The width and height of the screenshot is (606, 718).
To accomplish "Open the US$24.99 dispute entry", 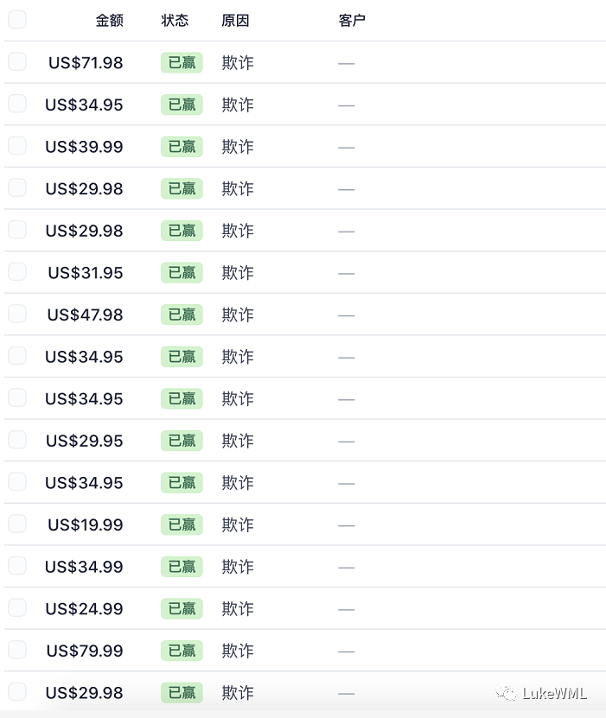I will coord(84,609).
